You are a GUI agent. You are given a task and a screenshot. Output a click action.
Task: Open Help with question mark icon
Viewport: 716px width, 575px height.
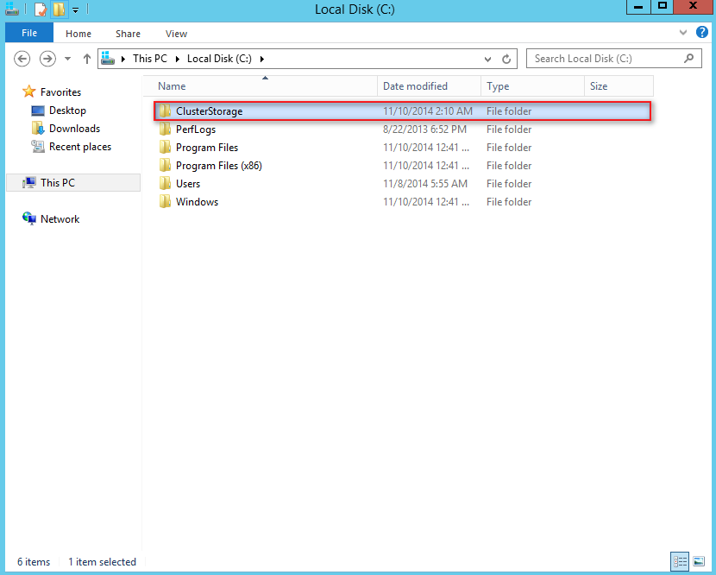point(702,32)
